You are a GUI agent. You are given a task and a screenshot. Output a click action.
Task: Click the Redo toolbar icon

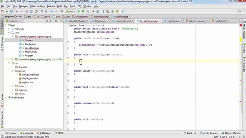click(x=22, y=11)
